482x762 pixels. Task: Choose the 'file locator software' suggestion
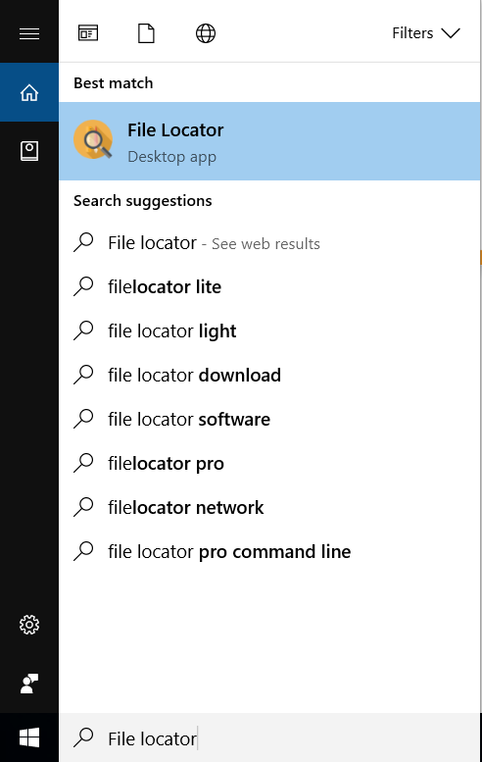(x=269, y=420)
